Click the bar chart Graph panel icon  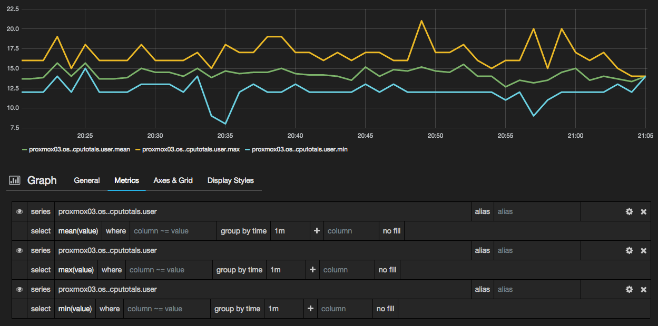coord(15,180)
